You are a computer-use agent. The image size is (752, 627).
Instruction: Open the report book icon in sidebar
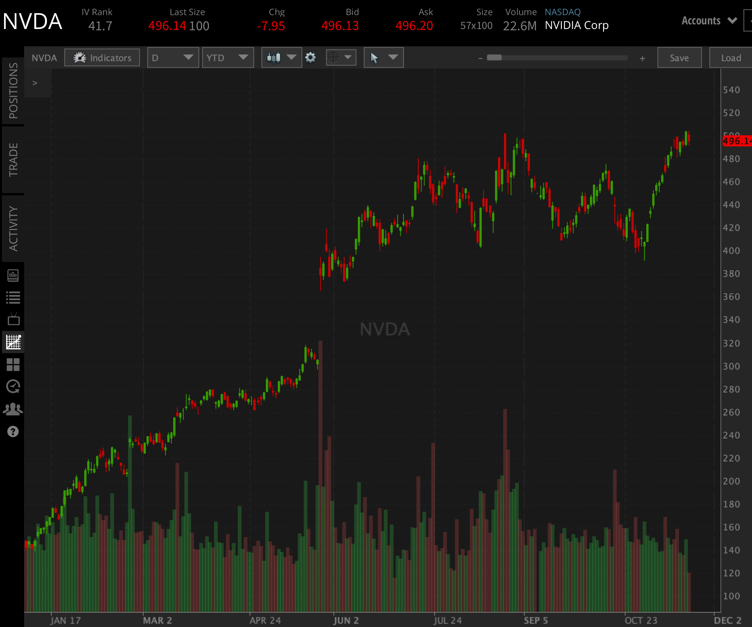click(x=13, y=276)
